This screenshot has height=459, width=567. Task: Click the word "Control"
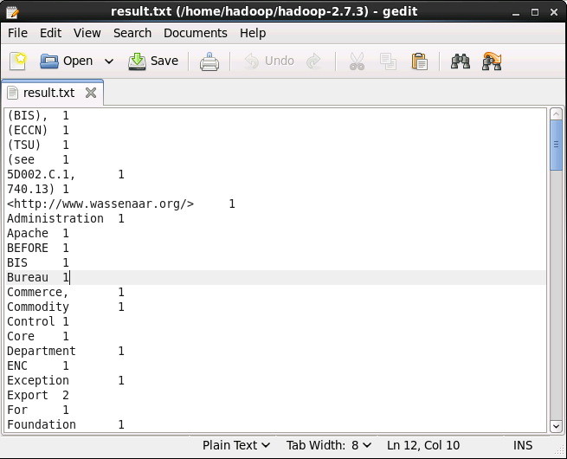click(x=31, y=321)
